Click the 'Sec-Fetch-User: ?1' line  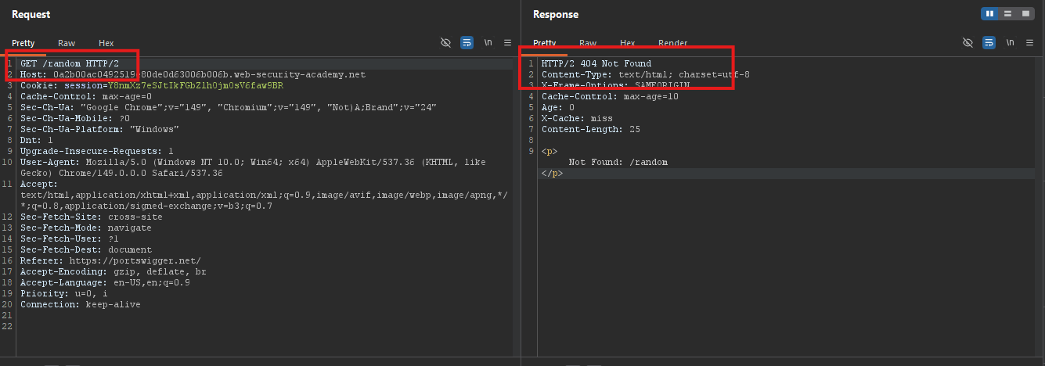(70, 239)
